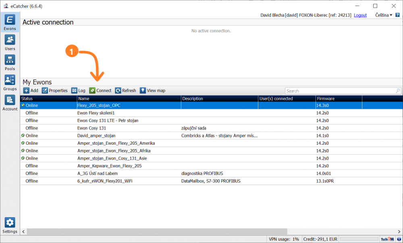
Task: Click online status icon of Amper_stojan_Ewon_Cosy_131_Asie
Action: click(x=23, y=158)
